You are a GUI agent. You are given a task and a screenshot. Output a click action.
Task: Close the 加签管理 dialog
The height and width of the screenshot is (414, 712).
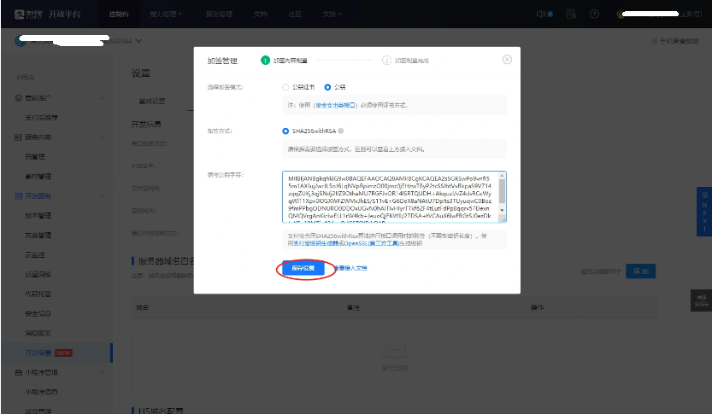coord(507,60)
